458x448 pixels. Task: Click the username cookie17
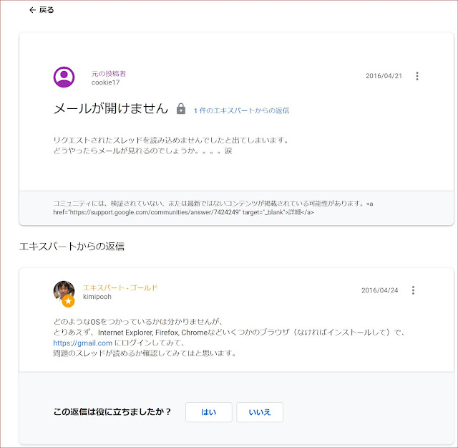[105, 82]
